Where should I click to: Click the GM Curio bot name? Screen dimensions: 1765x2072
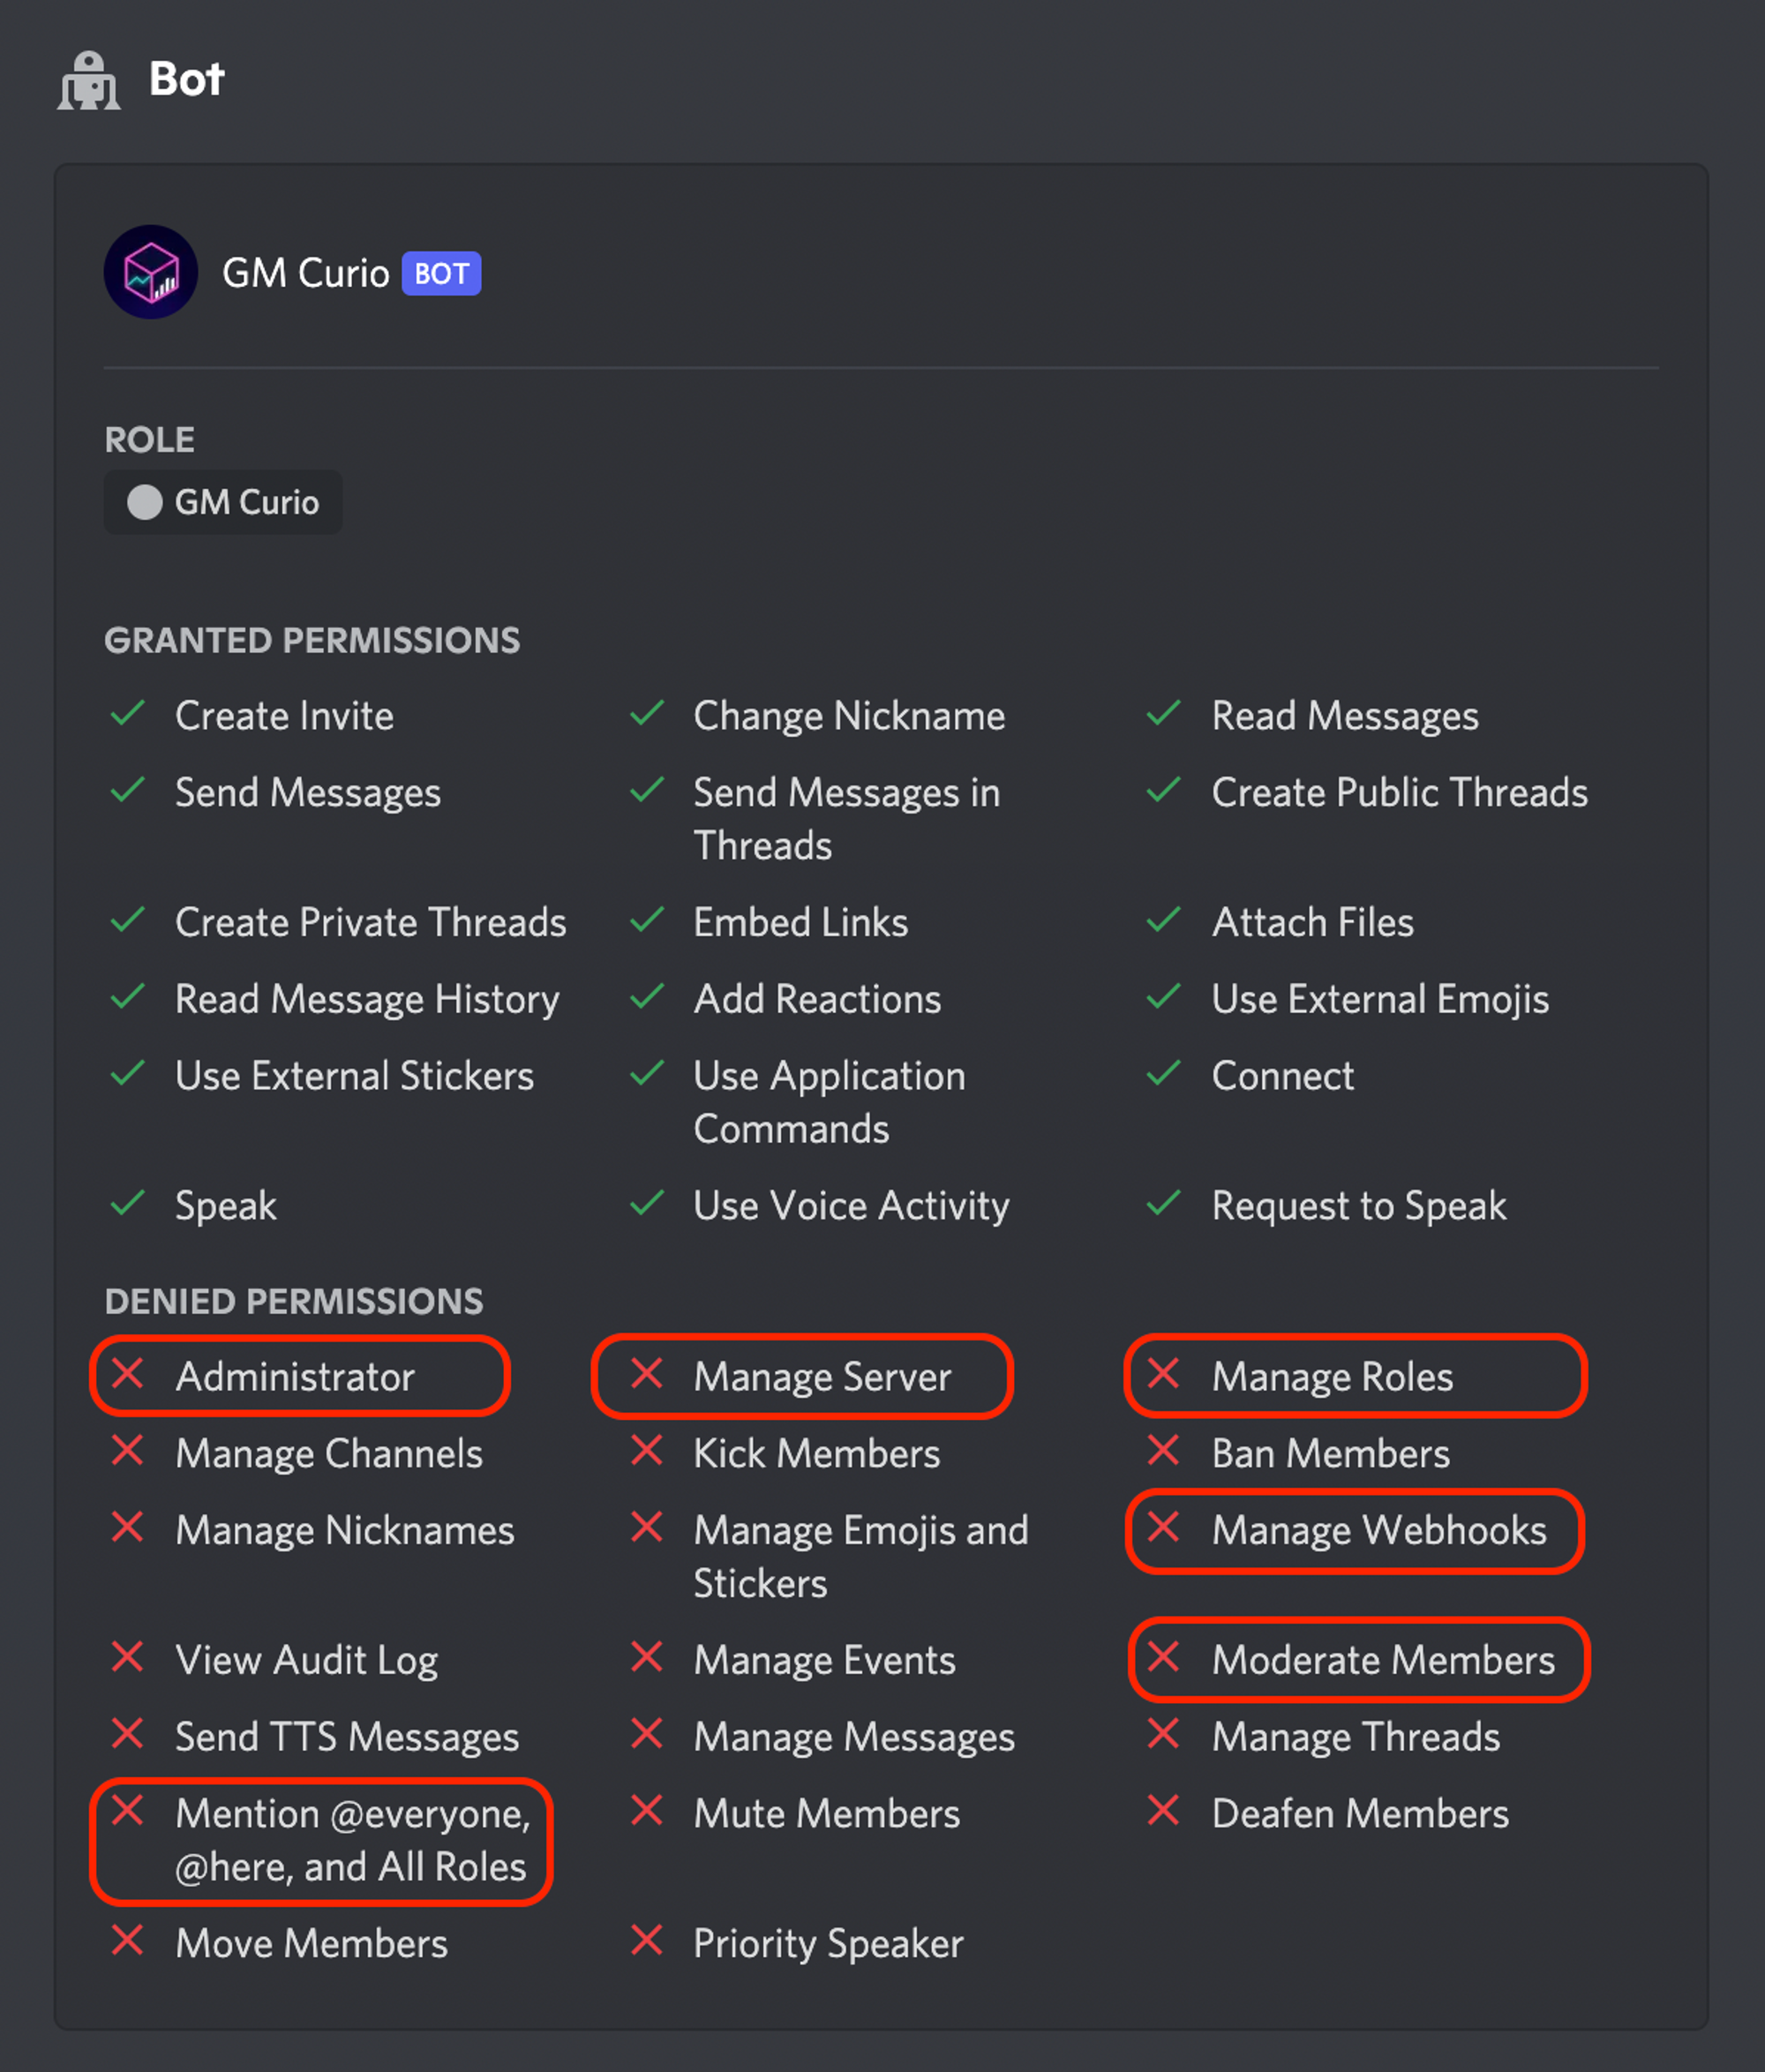[x=305, y=273]
